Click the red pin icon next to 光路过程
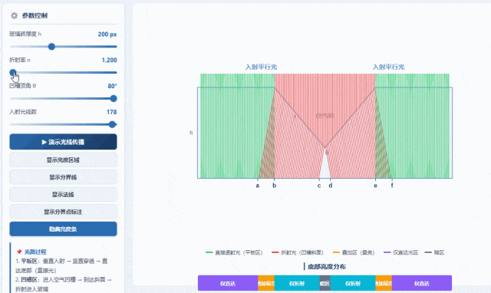The width and height of the screenshot is (491, 293). pyautogui.click(x=19, y=252)
